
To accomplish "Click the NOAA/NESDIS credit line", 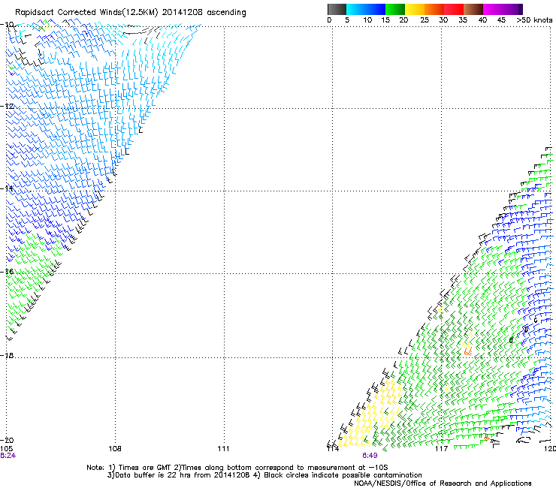I will 443,483.
